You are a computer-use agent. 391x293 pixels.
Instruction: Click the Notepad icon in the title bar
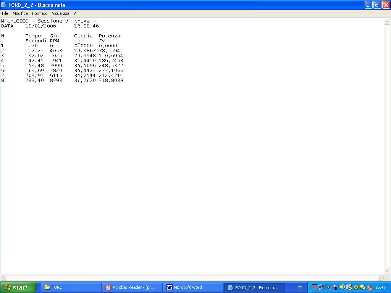coord(4,5)
